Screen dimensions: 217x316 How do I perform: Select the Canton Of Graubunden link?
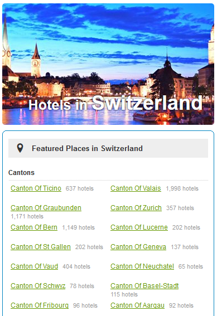46,208
